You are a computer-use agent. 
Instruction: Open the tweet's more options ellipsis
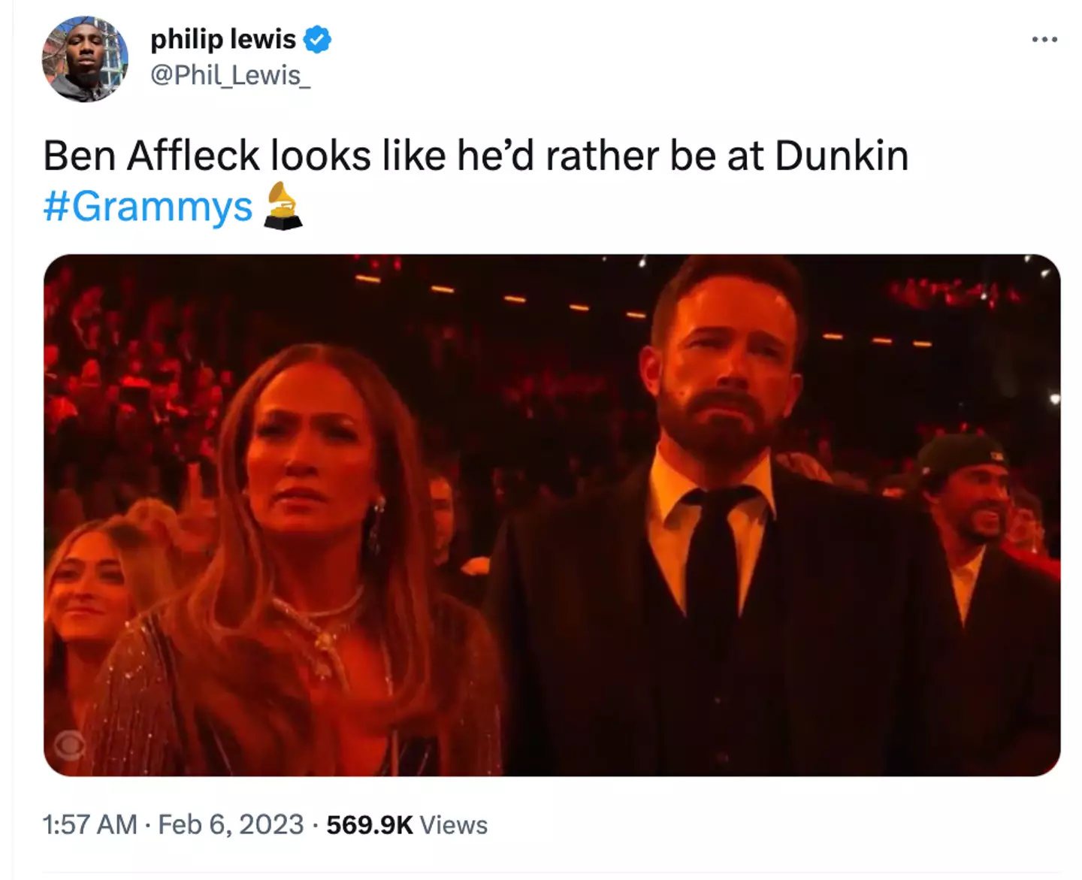point(1044,39)
